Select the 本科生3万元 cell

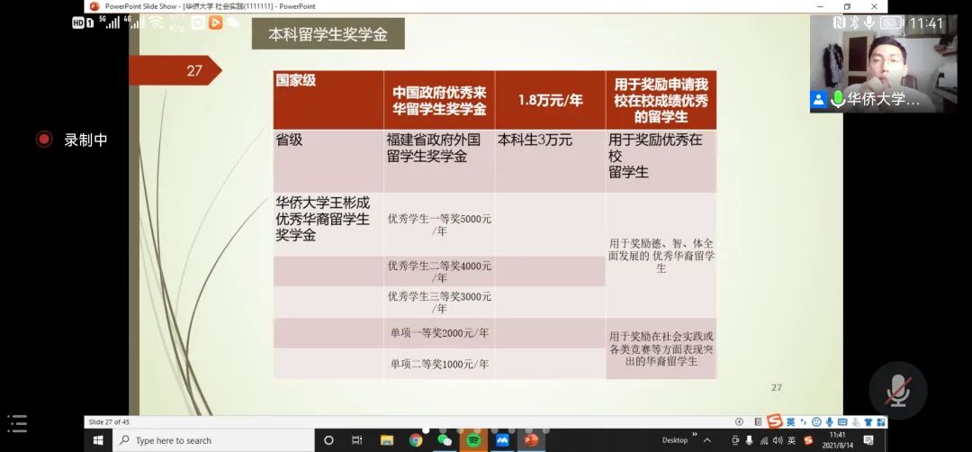tap(551, 160)
